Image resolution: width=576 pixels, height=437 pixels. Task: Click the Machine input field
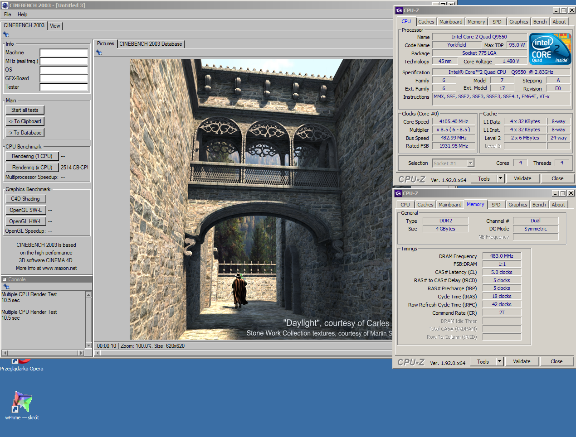point(64,53)
